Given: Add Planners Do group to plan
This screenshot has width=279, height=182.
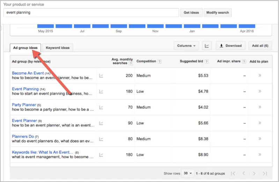Looking at the screenshot, I should pyautogui.click(x=260, y=139).
